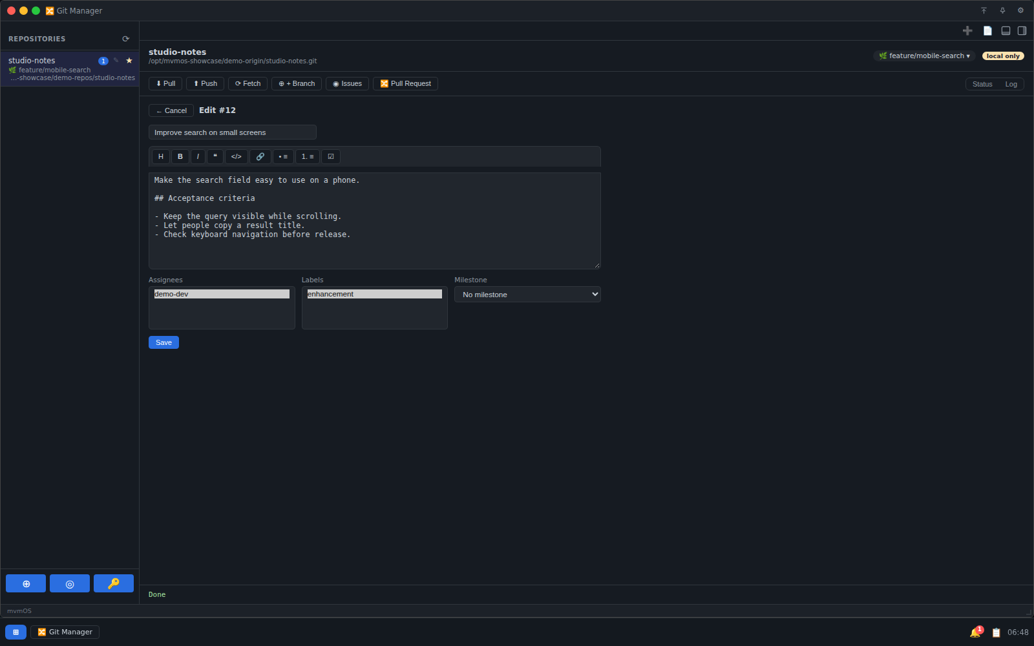Screen dimensions: 1034x646
Task: Switch to the Status tab
Action: [982, 84]
